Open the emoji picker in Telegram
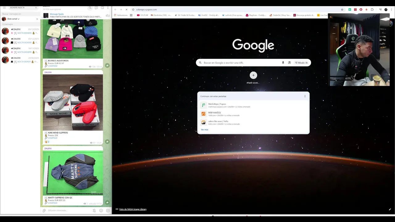The width and height of the screenshot is (395, 222). coord(101,211)
